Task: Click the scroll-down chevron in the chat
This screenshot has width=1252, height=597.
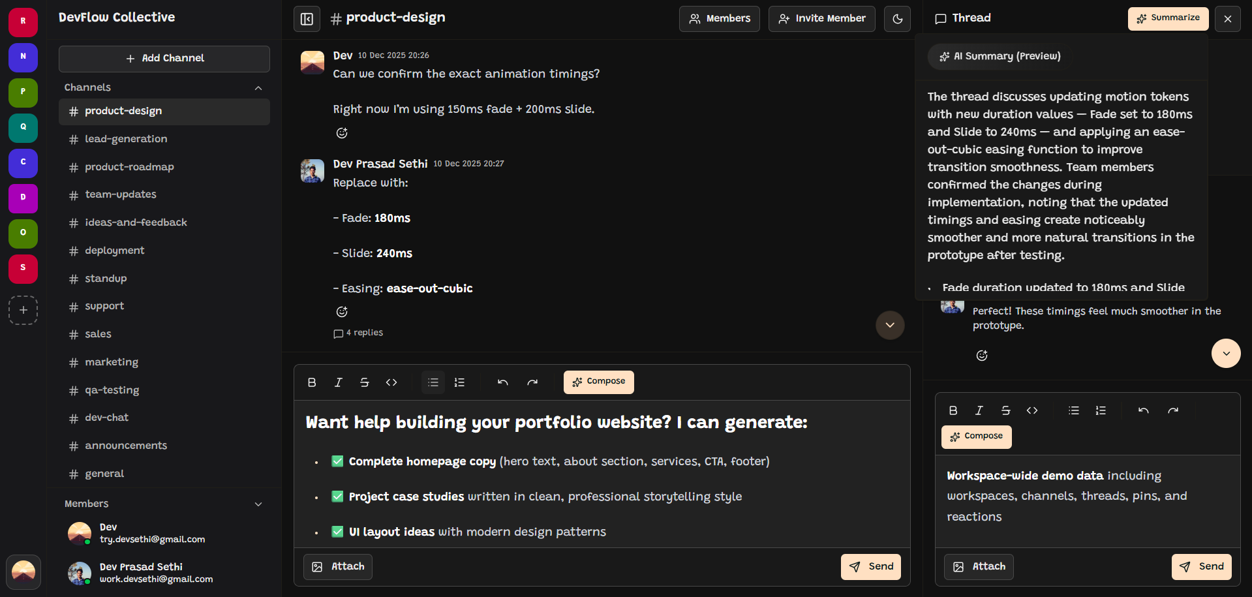Action: [890, 325]
